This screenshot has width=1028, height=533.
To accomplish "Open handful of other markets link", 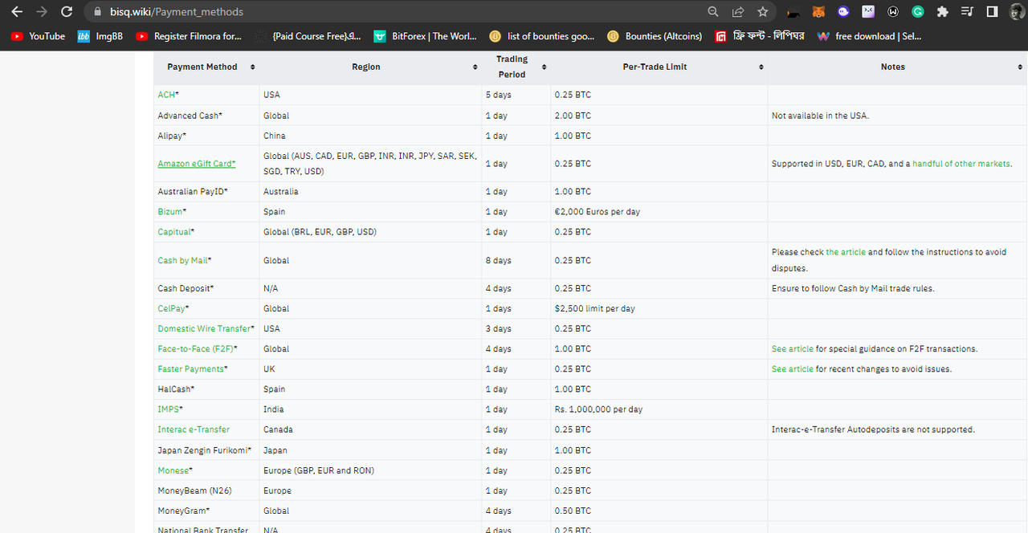I will [961, 164].
